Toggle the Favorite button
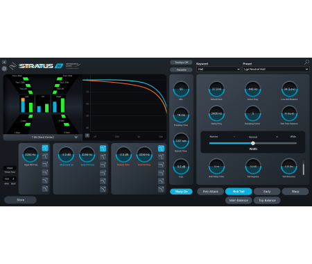The height and width of the screenshot is (264, 312). click(x=181, y=69)
